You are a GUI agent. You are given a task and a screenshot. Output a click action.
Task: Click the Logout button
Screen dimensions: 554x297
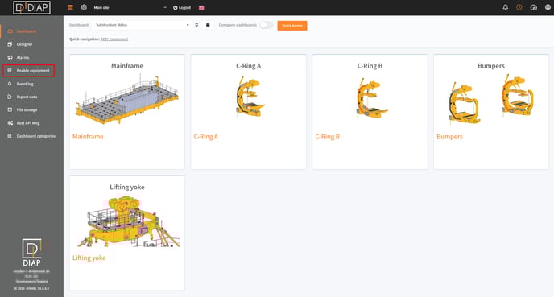point(182,8)
